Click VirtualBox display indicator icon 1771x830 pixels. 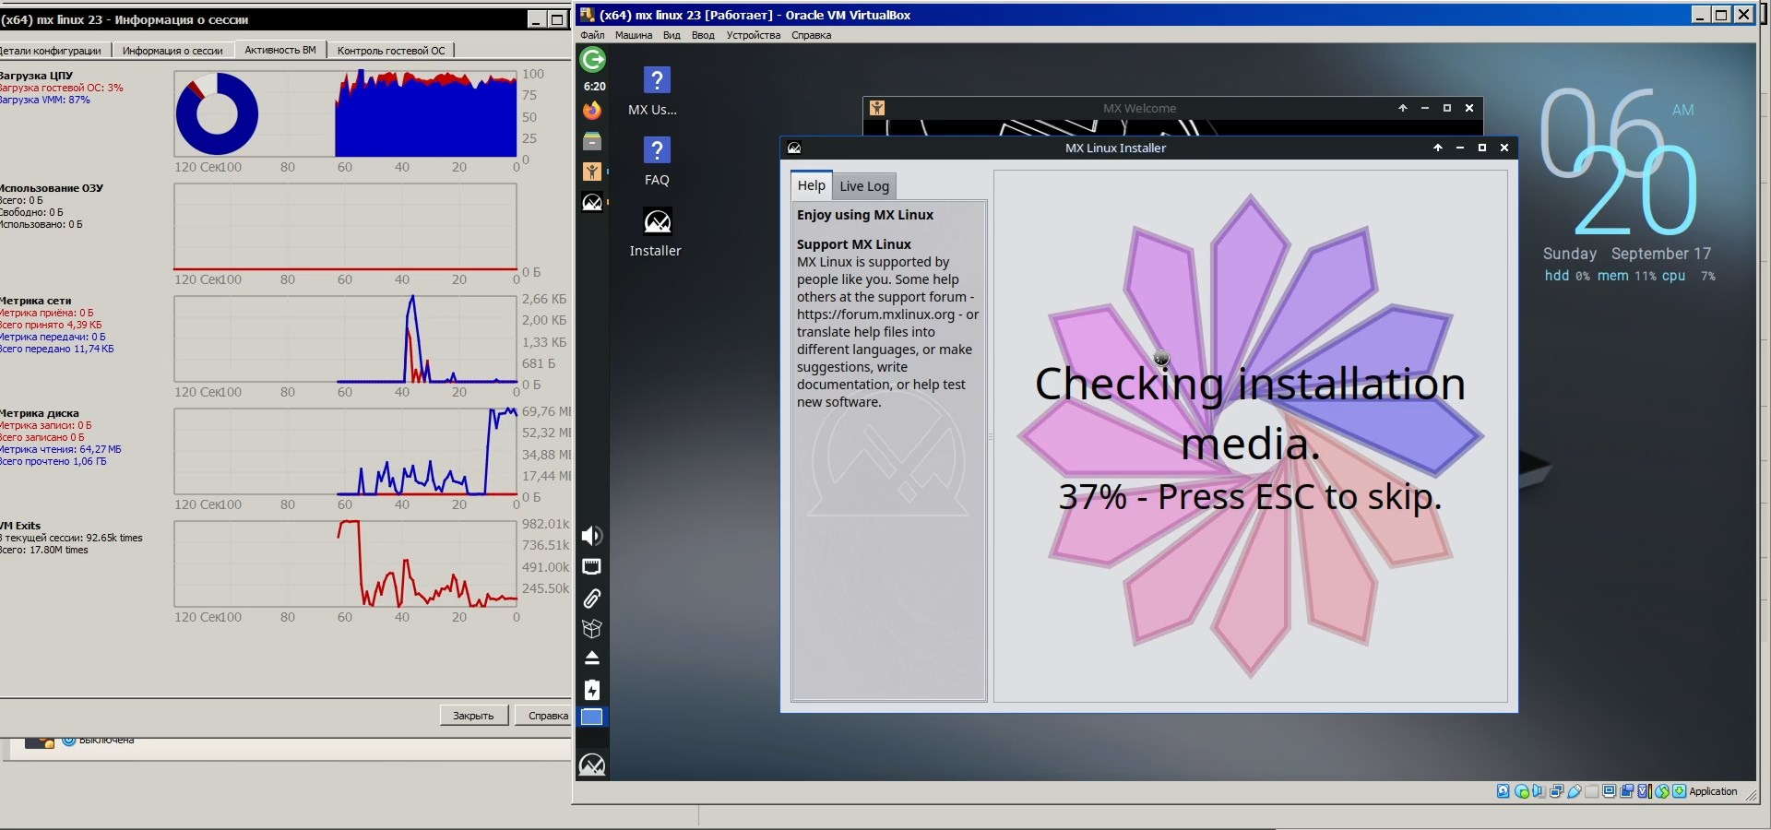(x=1610, y=791)
